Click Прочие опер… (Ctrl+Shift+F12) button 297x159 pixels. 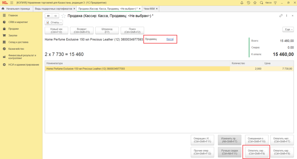[x=202, y=152]
